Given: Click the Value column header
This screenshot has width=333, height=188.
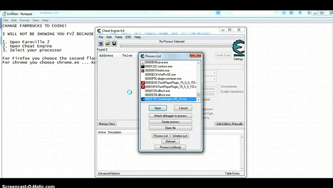Looking at the screenshot, I should (x=127, y=55).
